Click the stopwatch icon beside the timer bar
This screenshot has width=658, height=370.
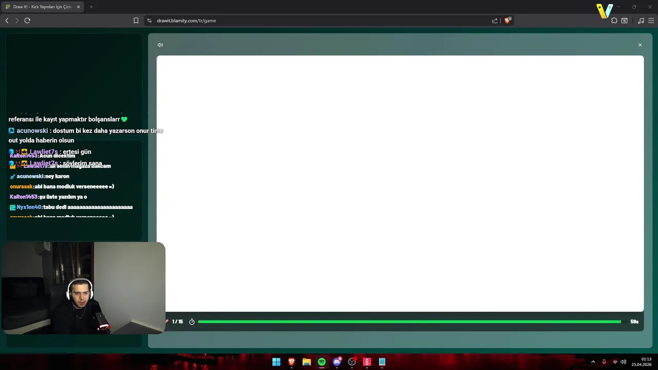click(x=192, y=322)
